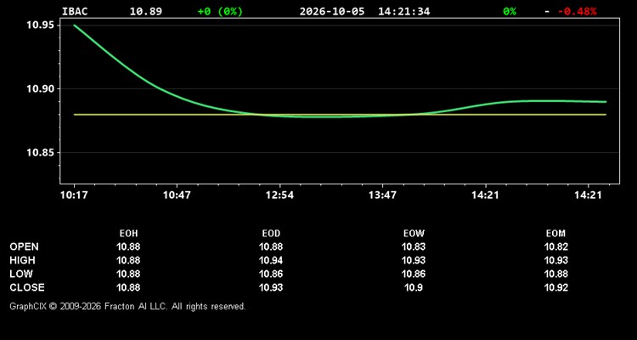Select EOD CLOSE value 10.93
The image size is (637, 340).
tap(271, 287)
